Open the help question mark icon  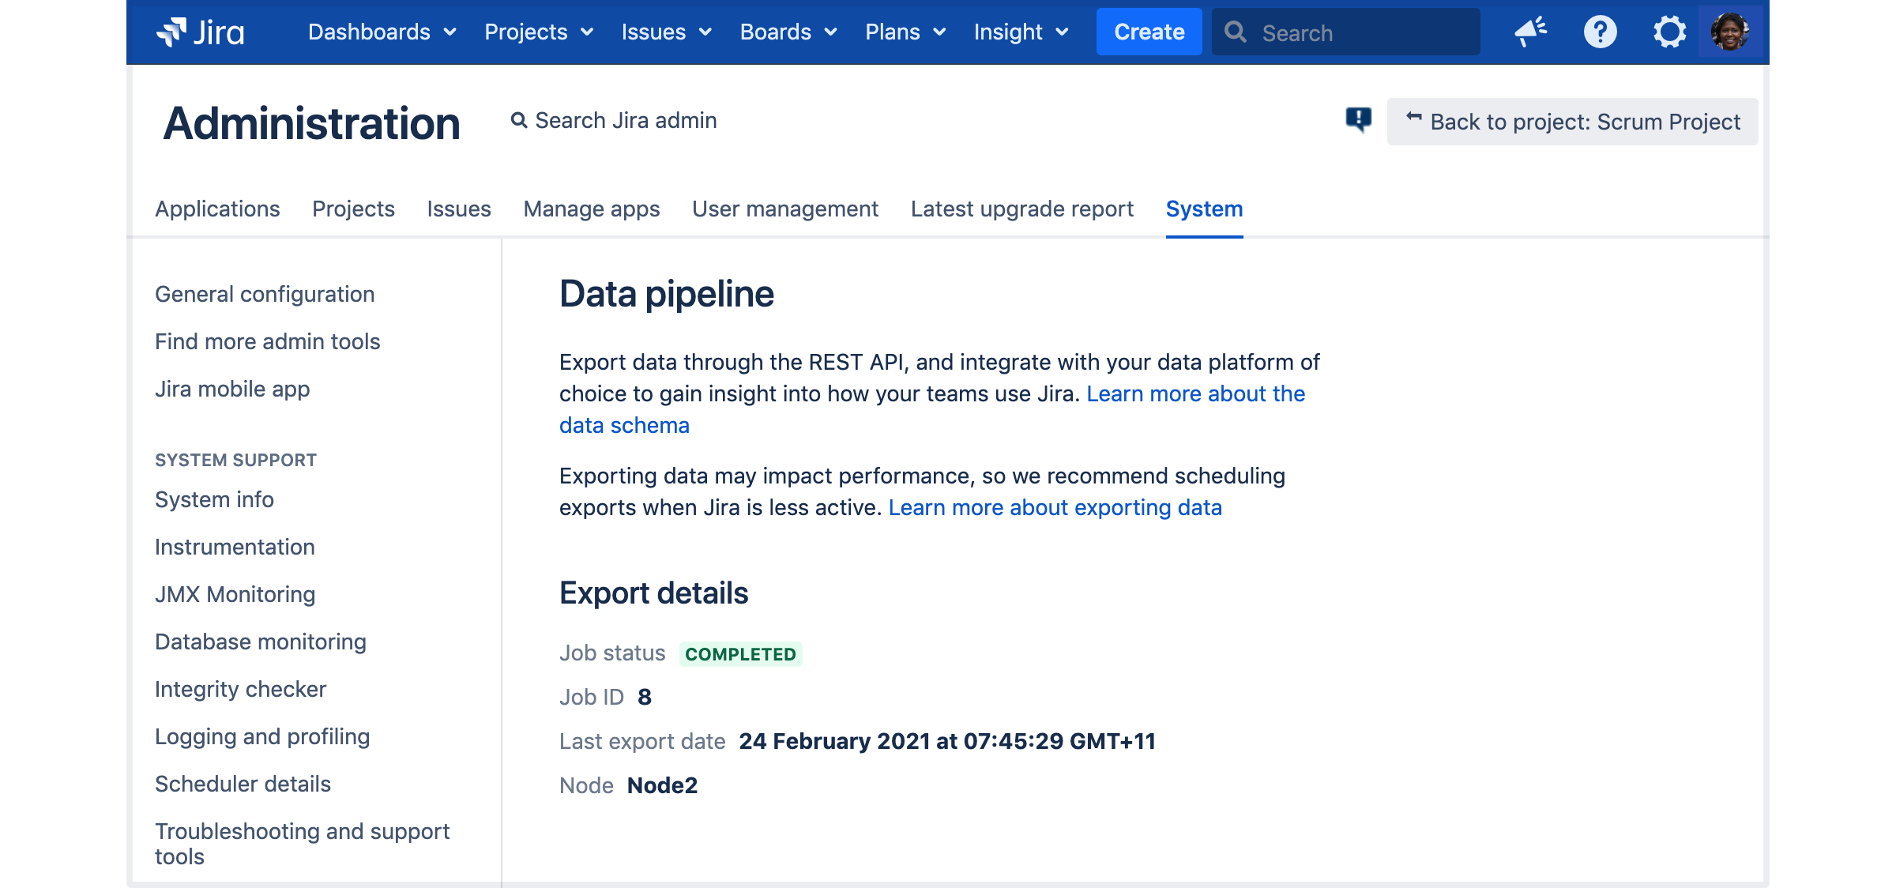(1600, 32)
